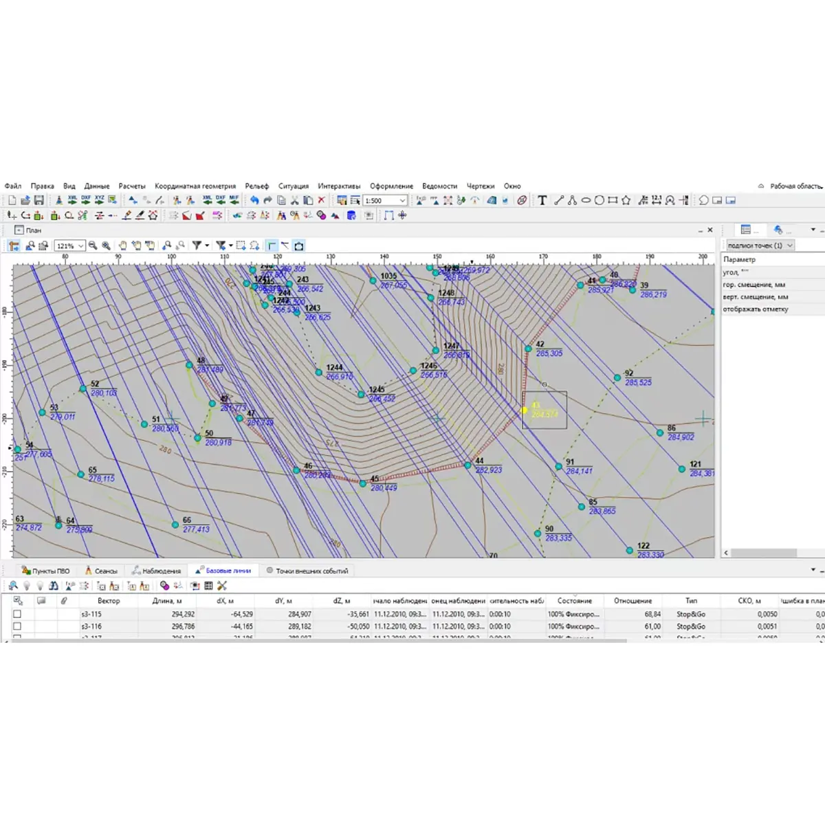Select the star polygon drawing tool
The image size is (825, 825).
(x=626, y=200)
